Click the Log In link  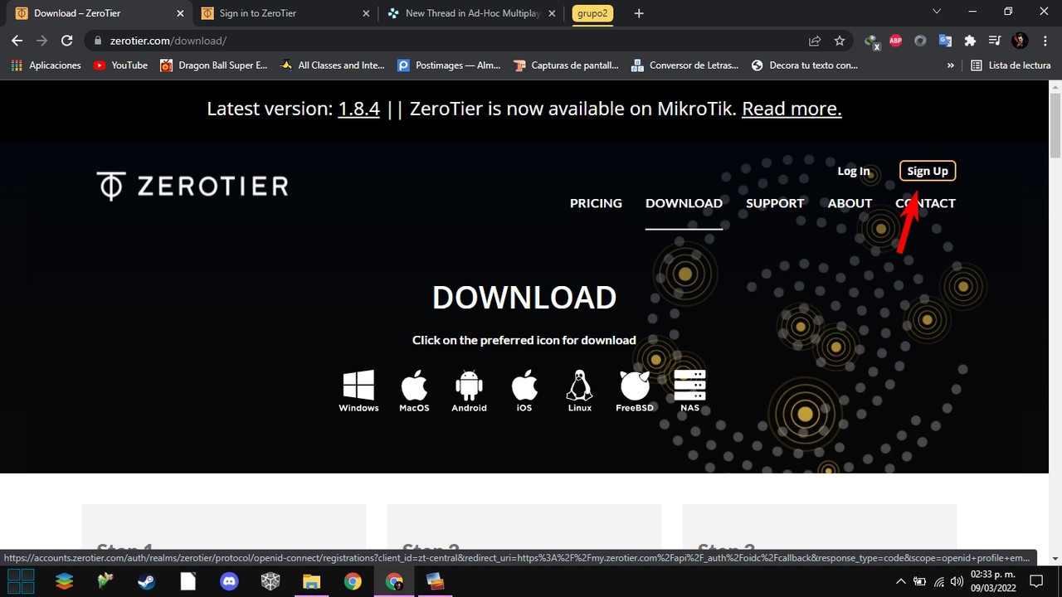[x=854, y=171]
